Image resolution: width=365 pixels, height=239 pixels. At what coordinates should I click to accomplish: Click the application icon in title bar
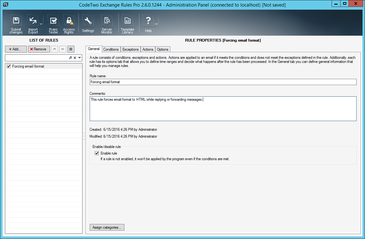click(6, 4)
